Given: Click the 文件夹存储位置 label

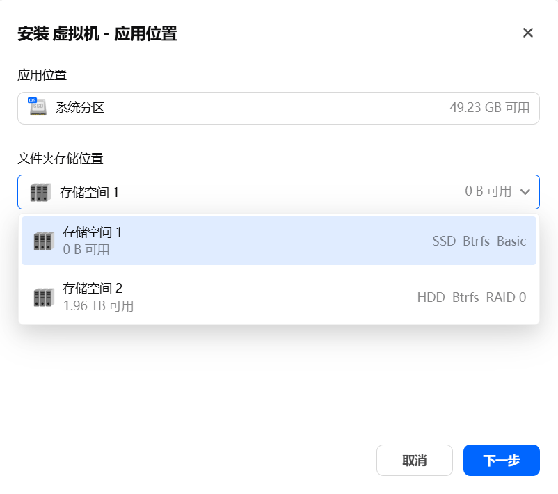Looking at the screenshot, I should 60,158.
